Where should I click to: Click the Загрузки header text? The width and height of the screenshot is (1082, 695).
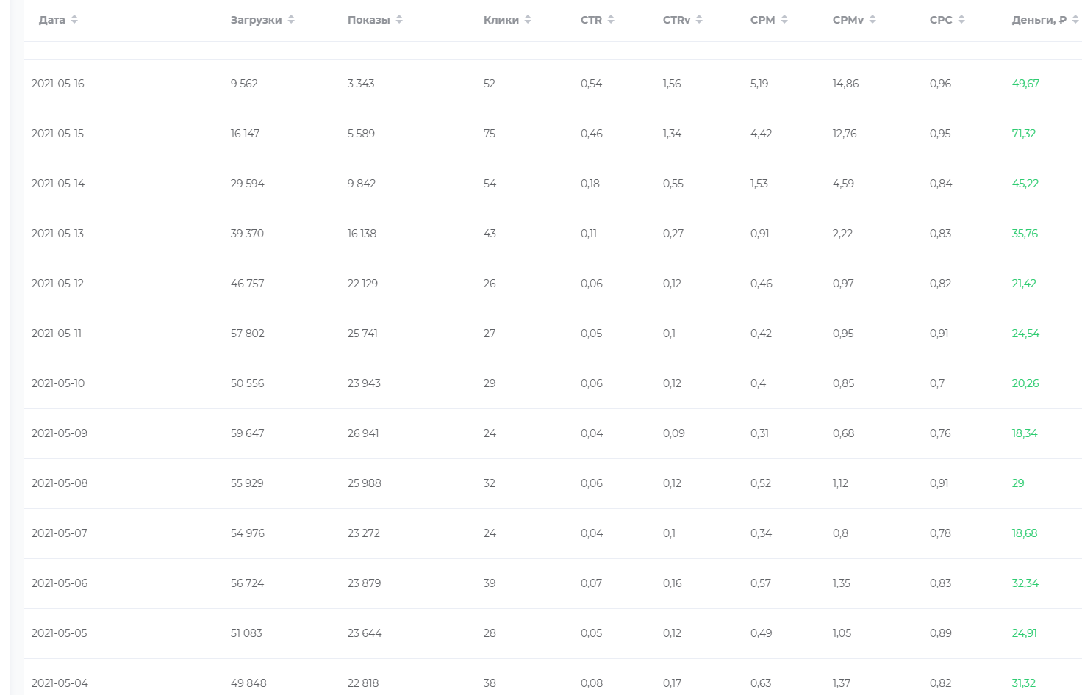click(x=257, y=20)
